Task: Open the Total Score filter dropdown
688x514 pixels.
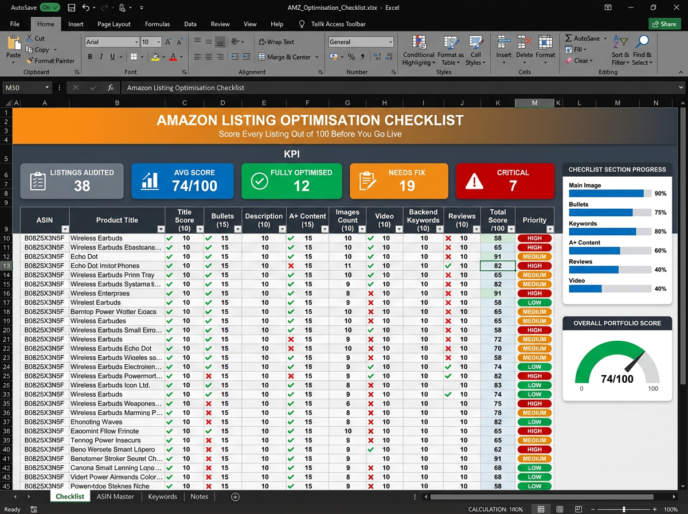Action: pyautogui.click(x=510, y=229)
